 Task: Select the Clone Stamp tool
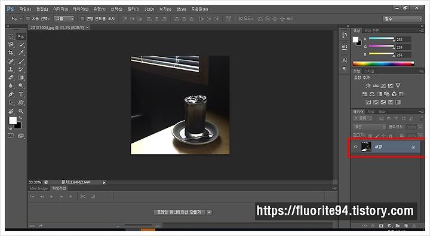11,69
